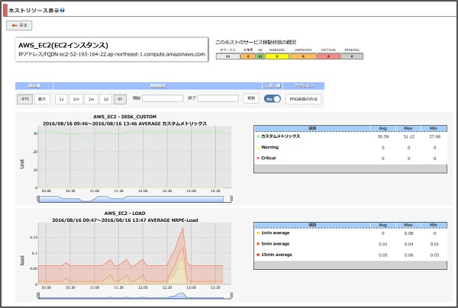Click the 更新 update button
The width and height of the screenshot is (458, 308).
[251, 98]
